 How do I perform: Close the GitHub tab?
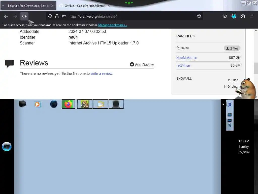click(x=109, y=6)
